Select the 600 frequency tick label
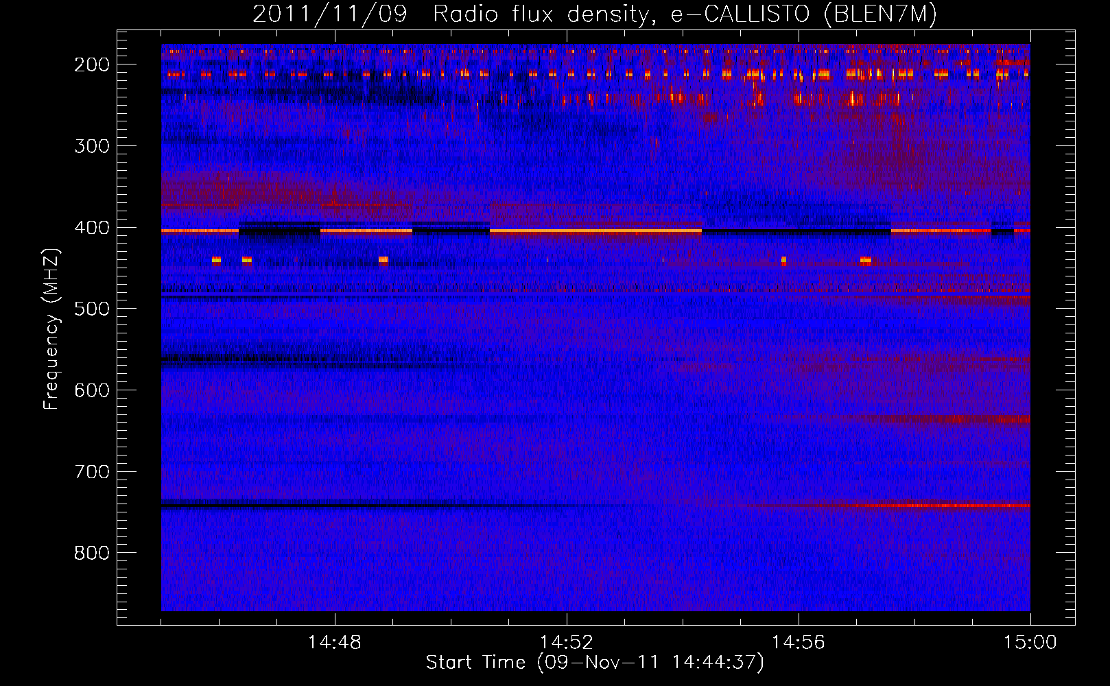Image resolution: width=1110 pixels, height=686 pixels. tap(92, 390)
